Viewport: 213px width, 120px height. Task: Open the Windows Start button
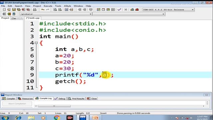pyautogui.click(x=5, y=118)
